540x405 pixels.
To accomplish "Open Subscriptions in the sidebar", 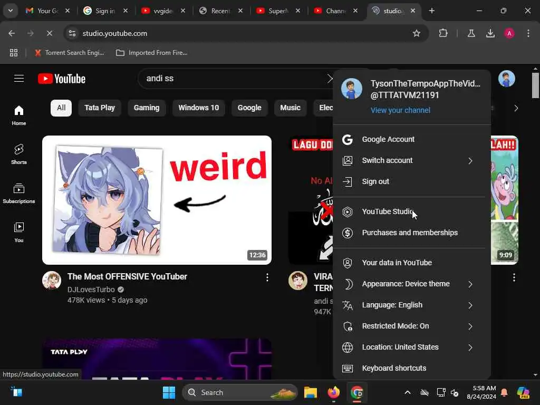I will coord(18,193).
